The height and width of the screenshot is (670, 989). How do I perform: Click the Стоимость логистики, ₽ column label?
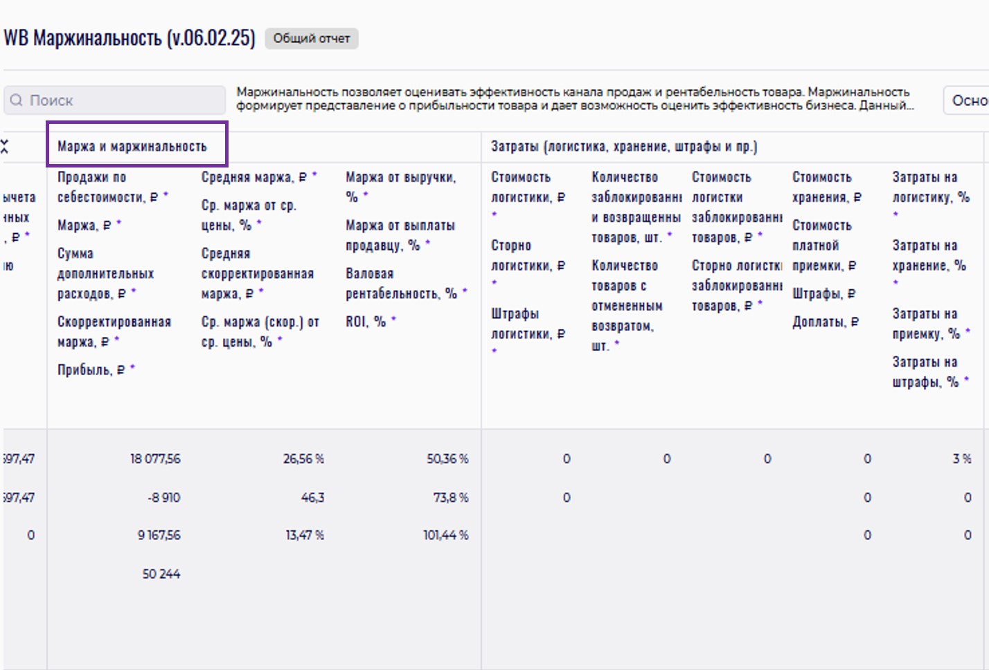pos(528,187)
